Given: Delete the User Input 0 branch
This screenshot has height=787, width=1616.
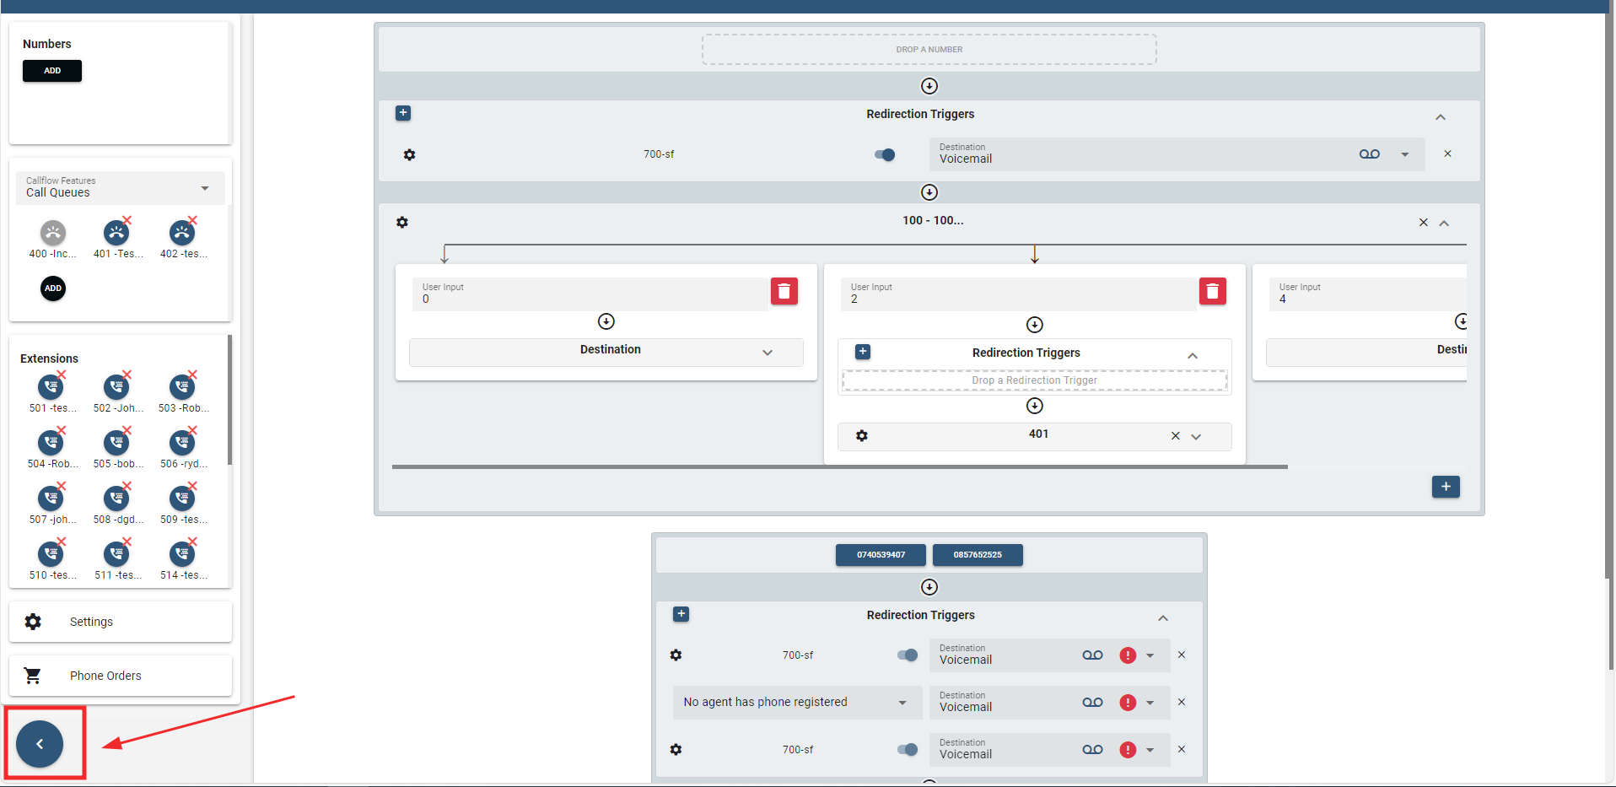Looking at the screenshot, I should [784, 292].
